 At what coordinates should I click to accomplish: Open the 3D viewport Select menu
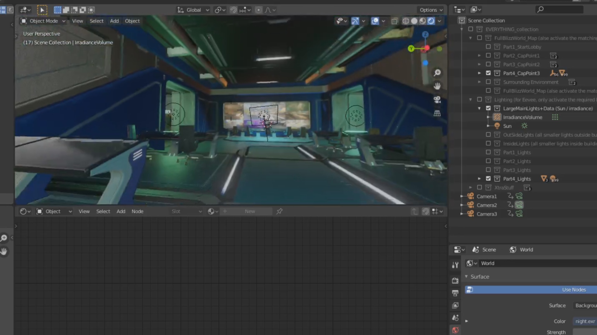click(x=96, y=21)
